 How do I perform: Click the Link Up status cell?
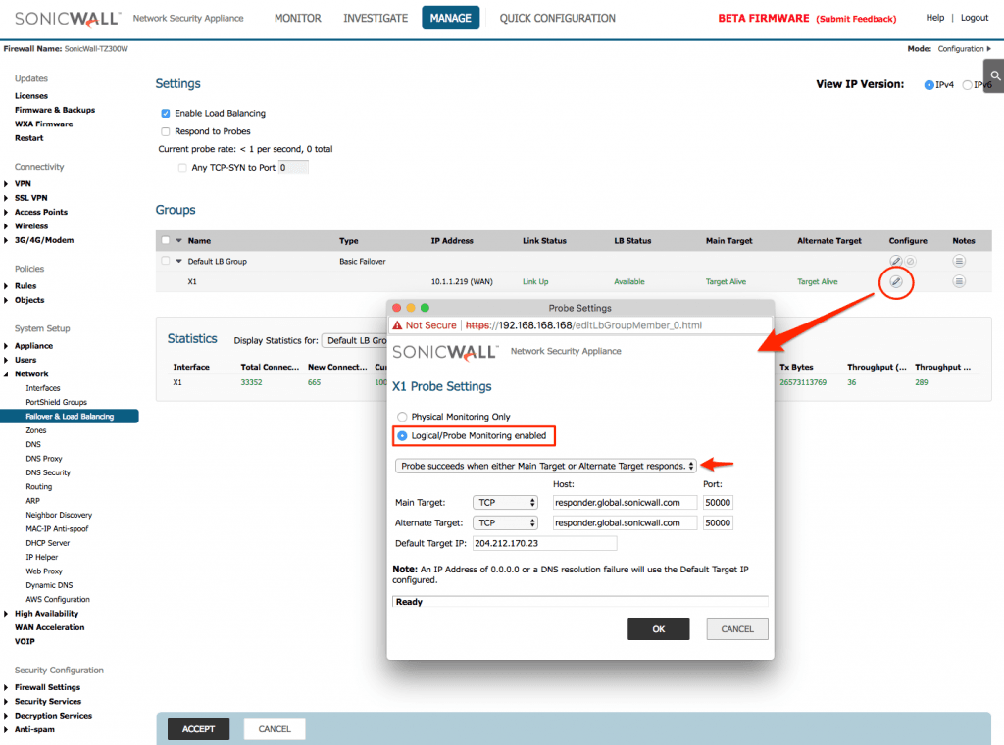[535, 281]
